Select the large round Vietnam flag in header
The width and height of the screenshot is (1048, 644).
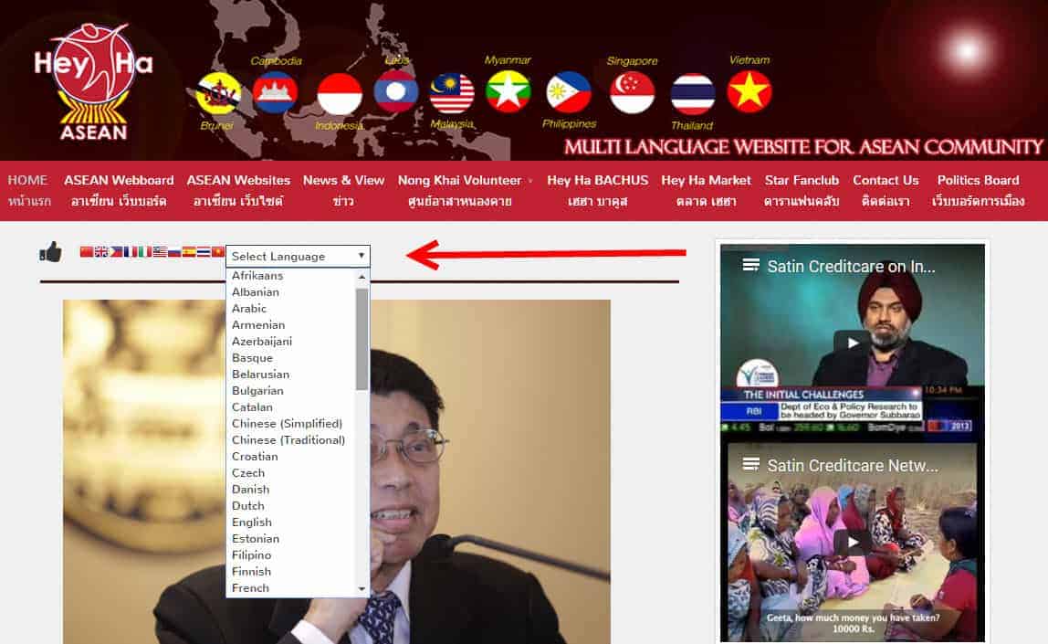(749, 91)
